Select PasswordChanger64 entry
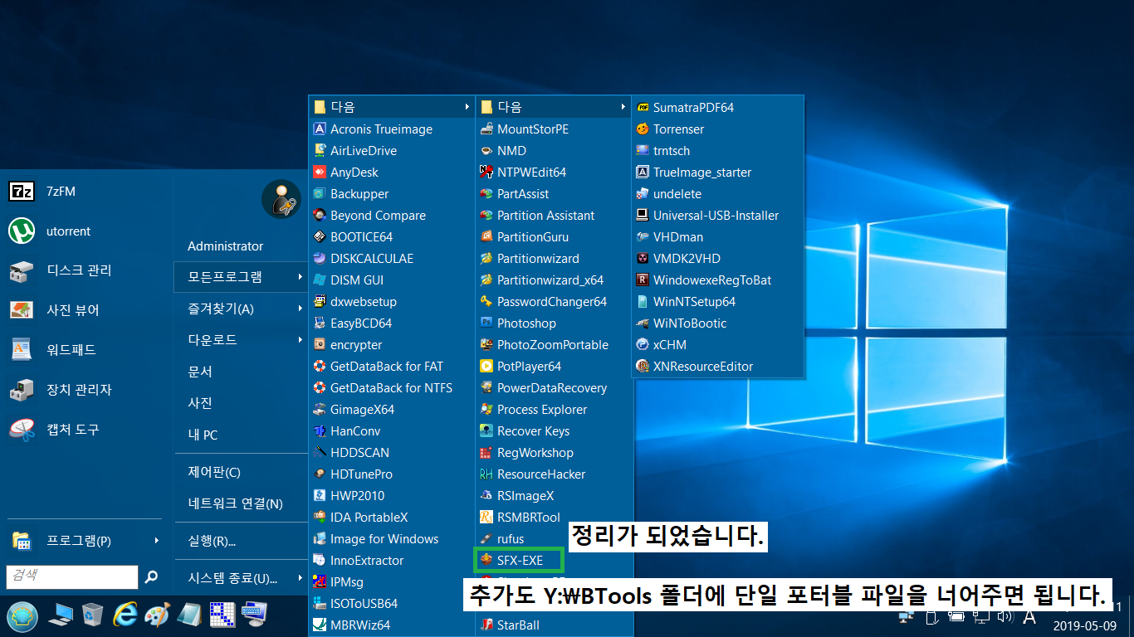The image size is (1134, 637). pyautogui.click(x=554, y=302)
